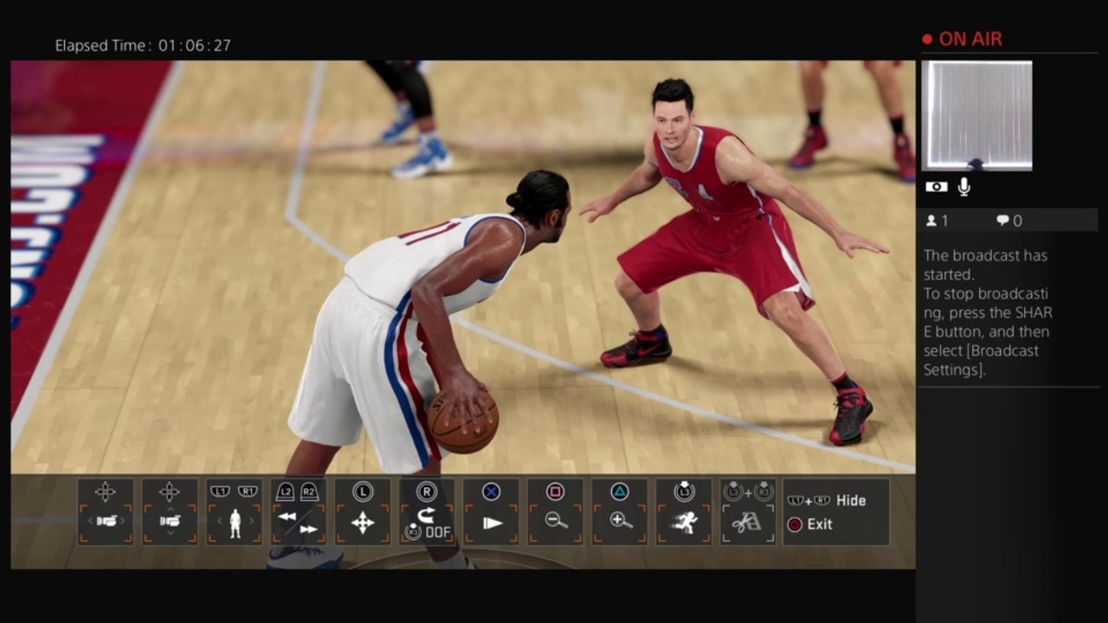
Task: Exit the instant replay
Action: (809, 524)
